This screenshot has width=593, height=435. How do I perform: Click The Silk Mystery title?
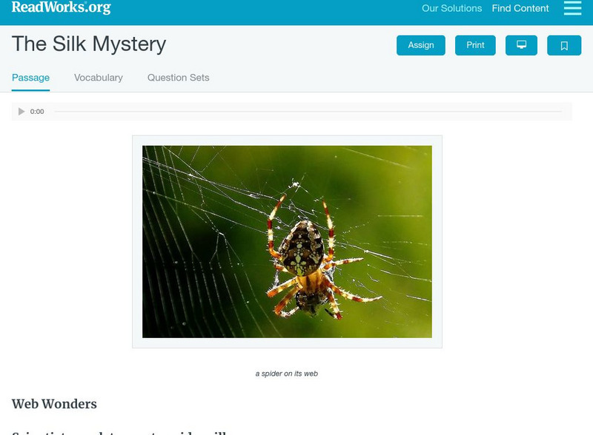[x=89, y=44]
